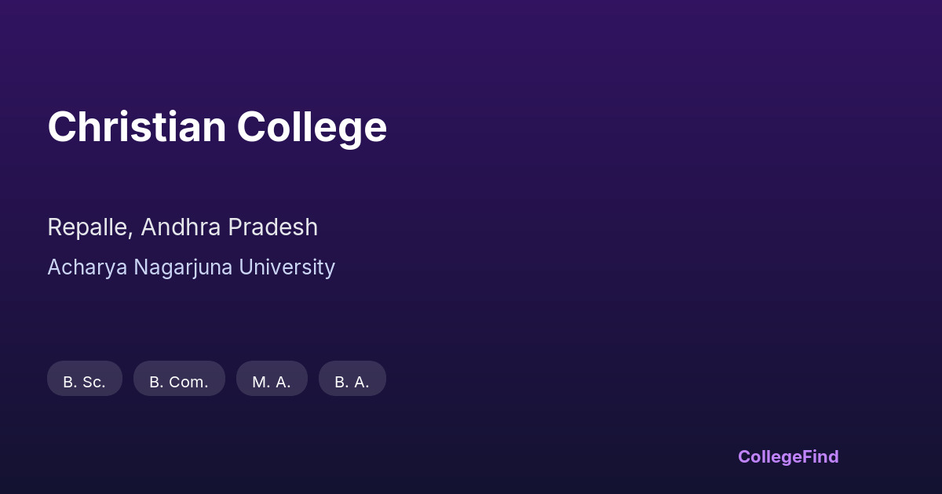Screen dimensions: 942x494
Task: Click the word University in the affiliation line
Action: click(x=287, y=267)
